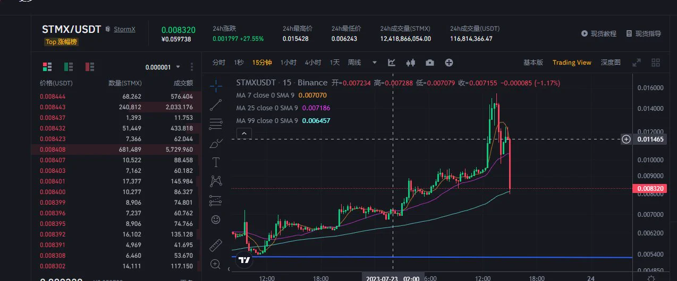Expand the chart to fullscreen

pyautogui.click(x=637, y=63)
